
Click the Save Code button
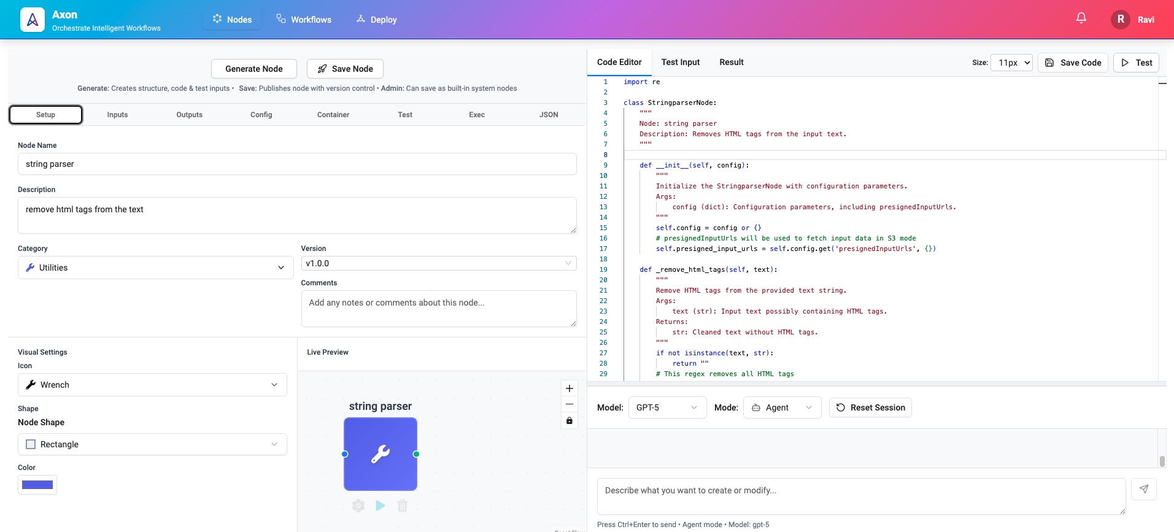point(1073,63)
